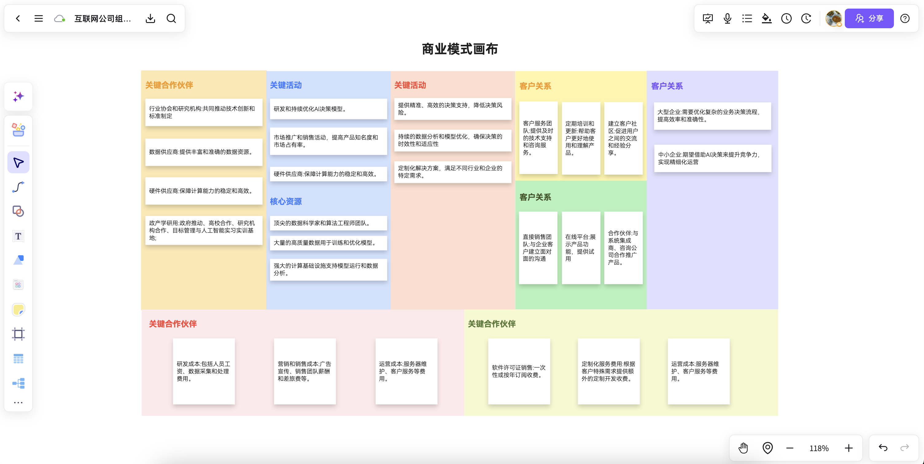Open the component box icon
This screenshot has height=464, width=924.
pyautogui.click(x=18, y=285)
